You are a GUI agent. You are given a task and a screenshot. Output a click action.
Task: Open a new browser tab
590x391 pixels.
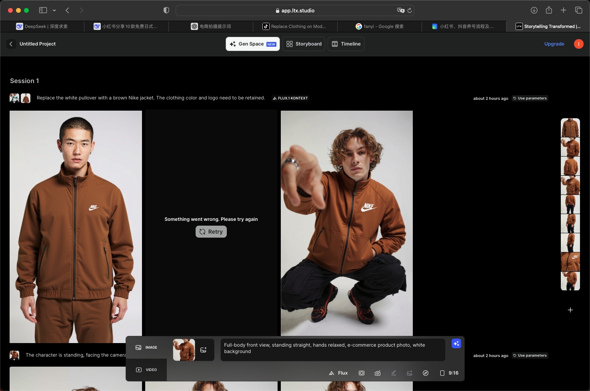pos(564,10)
